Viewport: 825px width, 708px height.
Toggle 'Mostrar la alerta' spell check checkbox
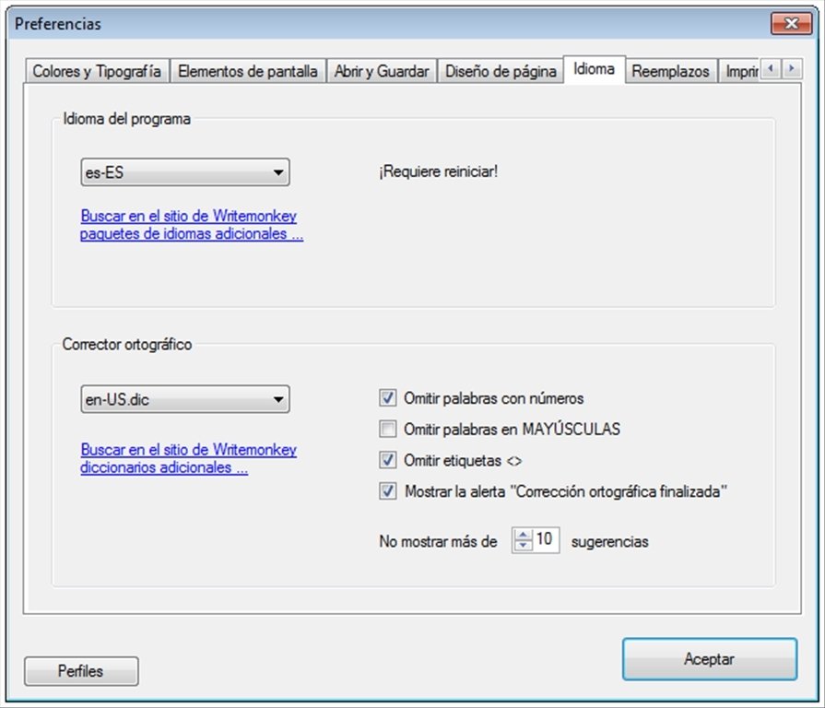pyautogui.click(x=388, y=491)
